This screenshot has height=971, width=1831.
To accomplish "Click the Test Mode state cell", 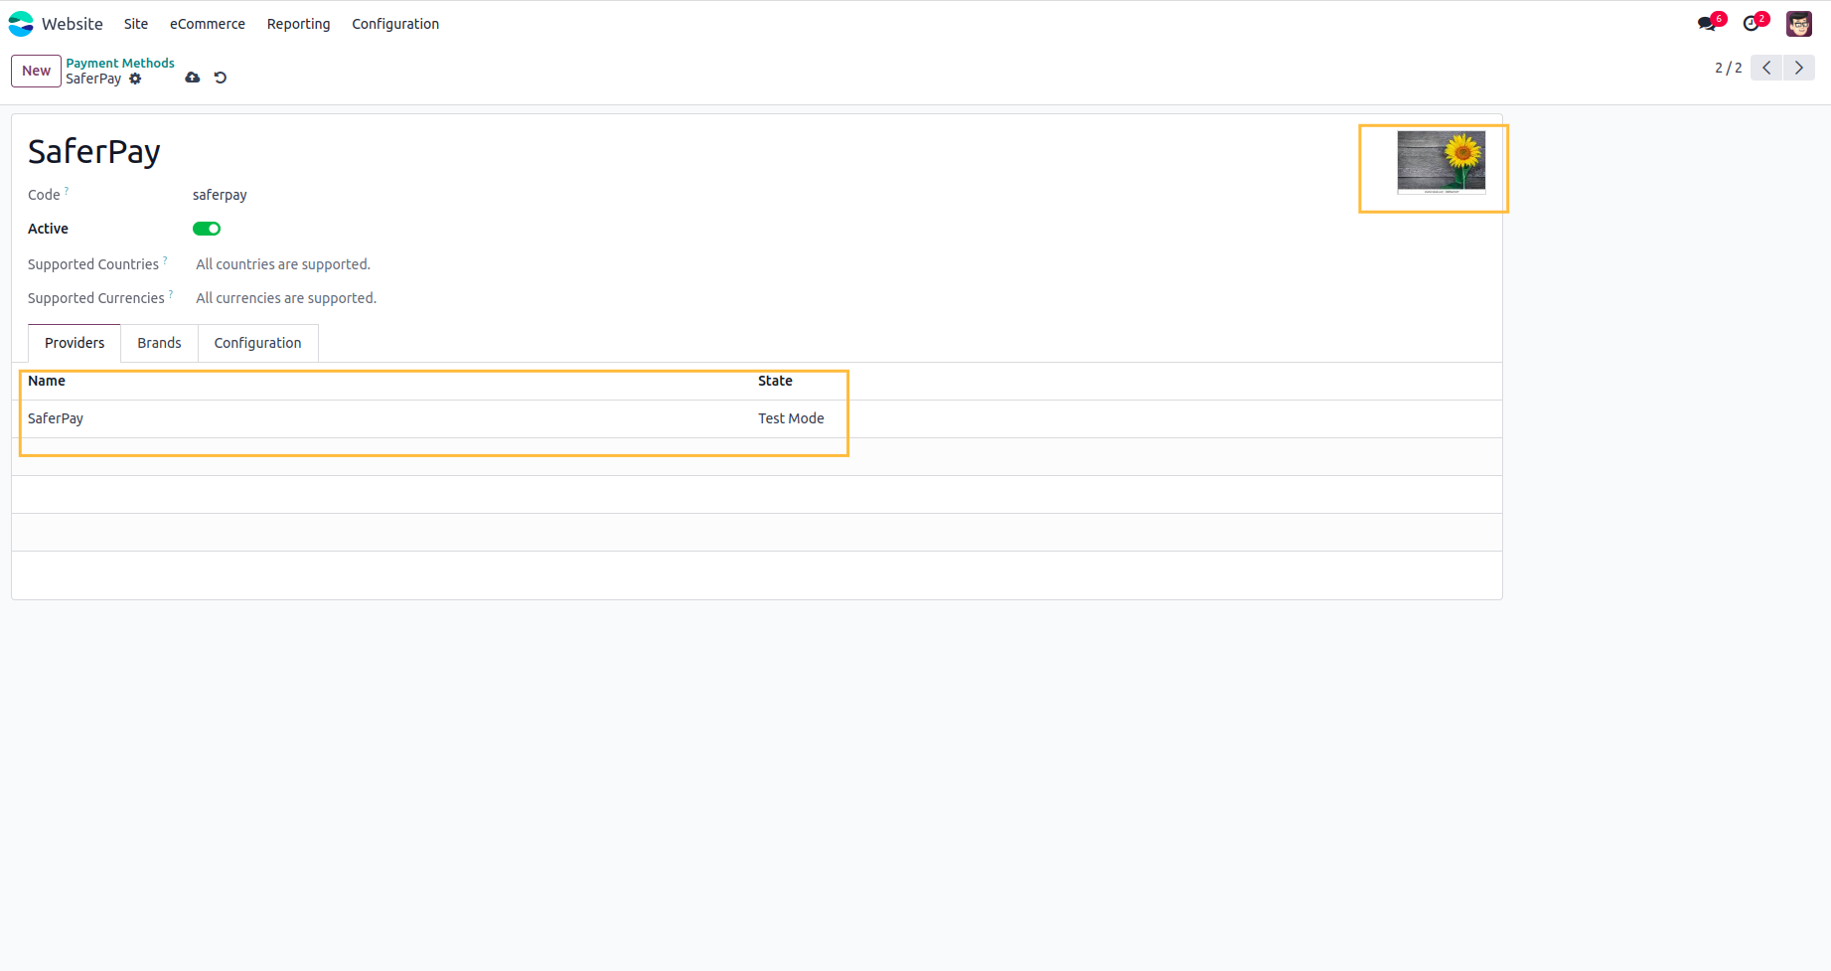I will pyautogui.click(x=791, y=418).
